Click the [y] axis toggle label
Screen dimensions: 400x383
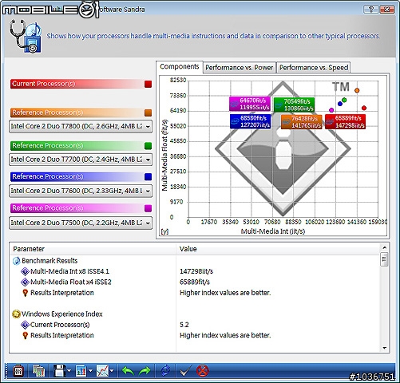coord(164,231)
